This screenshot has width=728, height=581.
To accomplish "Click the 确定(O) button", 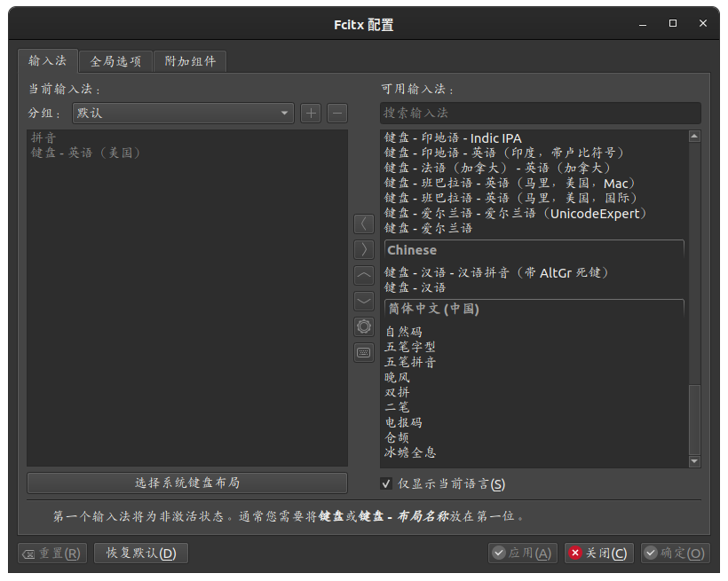I will 676,554.
